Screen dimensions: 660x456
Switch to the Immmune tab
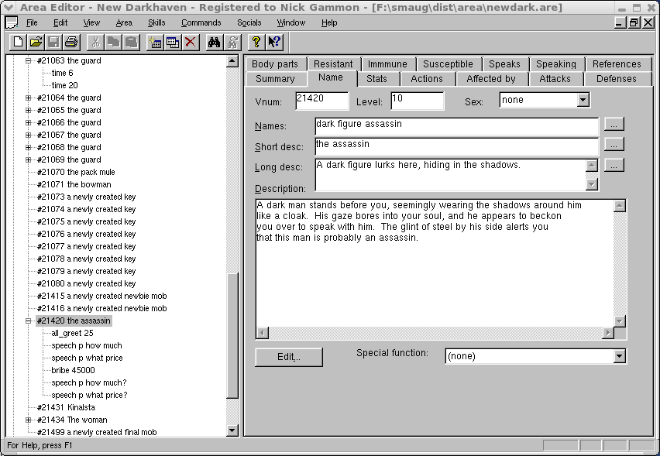click(x=387, y=64)
